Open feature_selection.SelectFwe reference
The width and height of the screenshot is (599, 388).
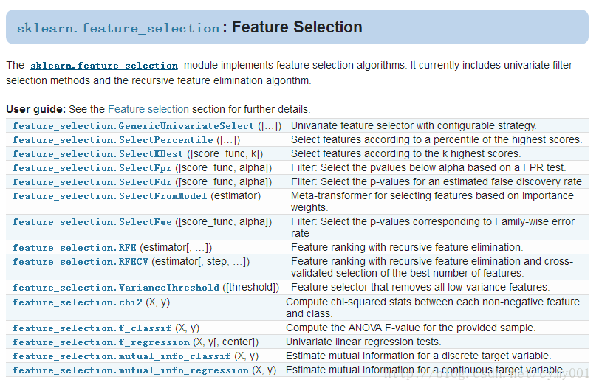coord(92,222)
